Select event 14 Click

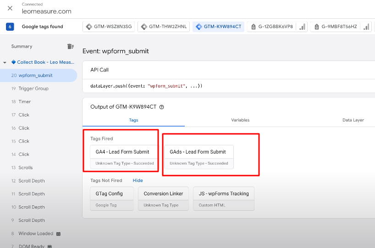coord(38,154)
